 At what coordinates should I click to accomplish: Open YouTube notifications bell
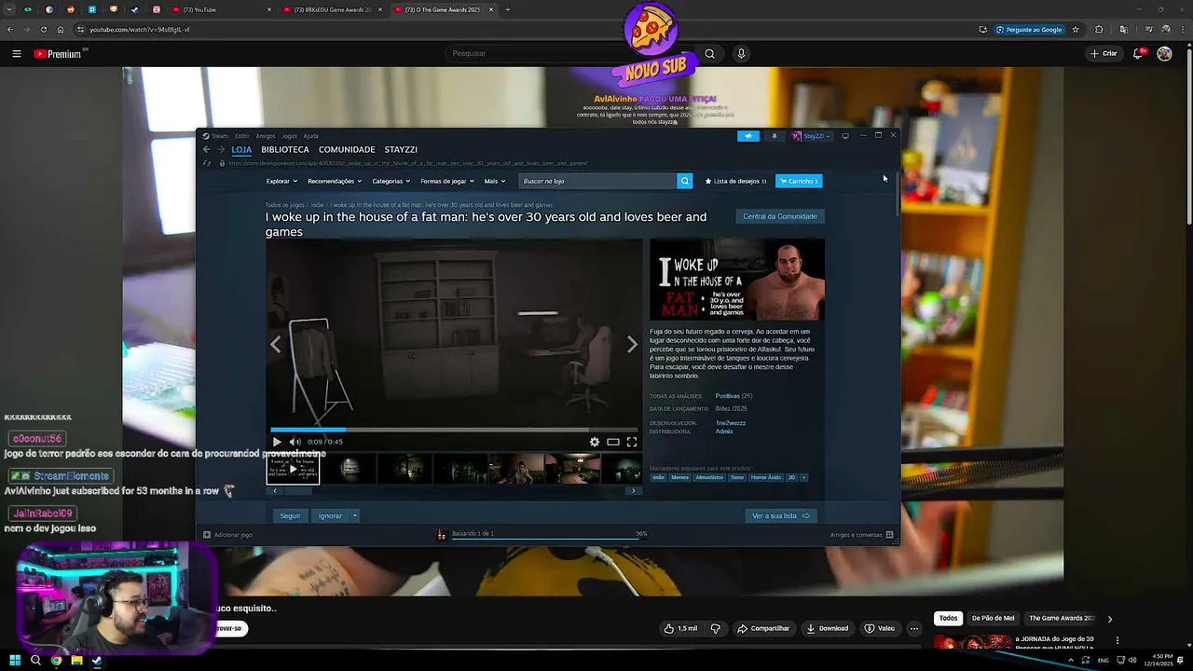[1138, 53]
